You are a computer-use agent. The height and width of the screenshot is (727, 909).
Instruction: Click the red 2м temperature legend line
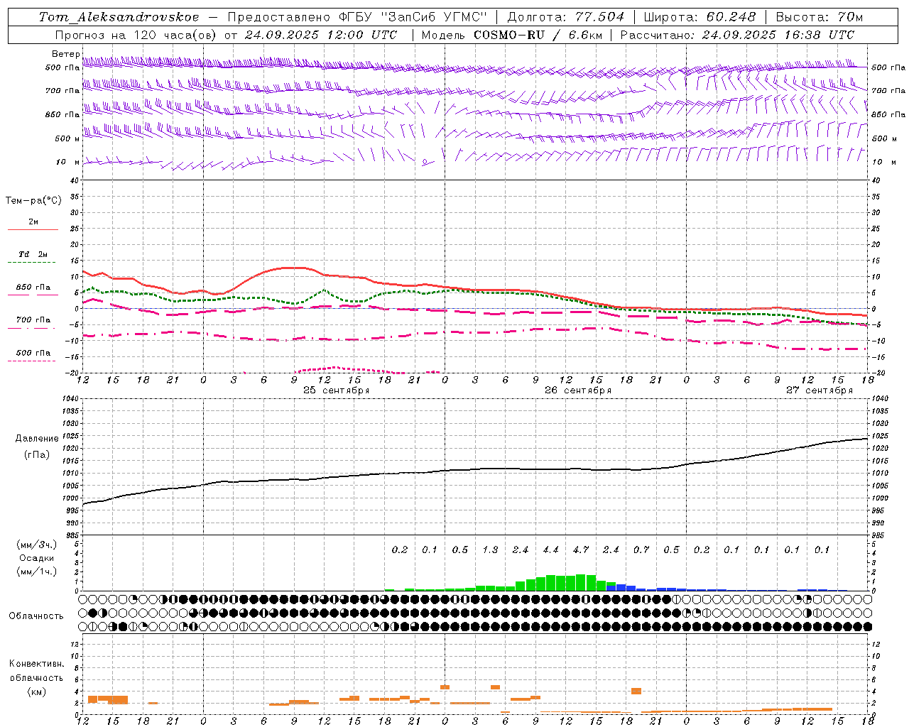[33, 230]
